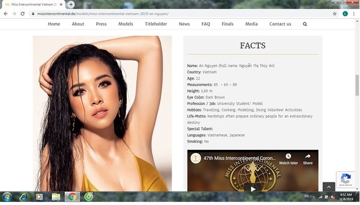Viewport: 360px width, 205px height.
Task: Go to the Finals page
Action: (228, 24)
